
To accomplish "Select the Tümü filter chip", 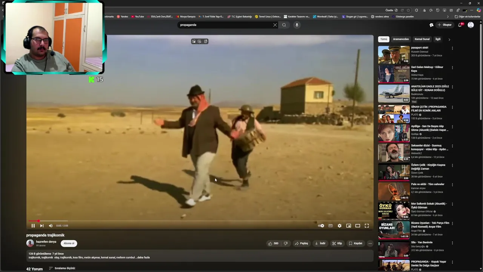I will (x=384, y=39).
